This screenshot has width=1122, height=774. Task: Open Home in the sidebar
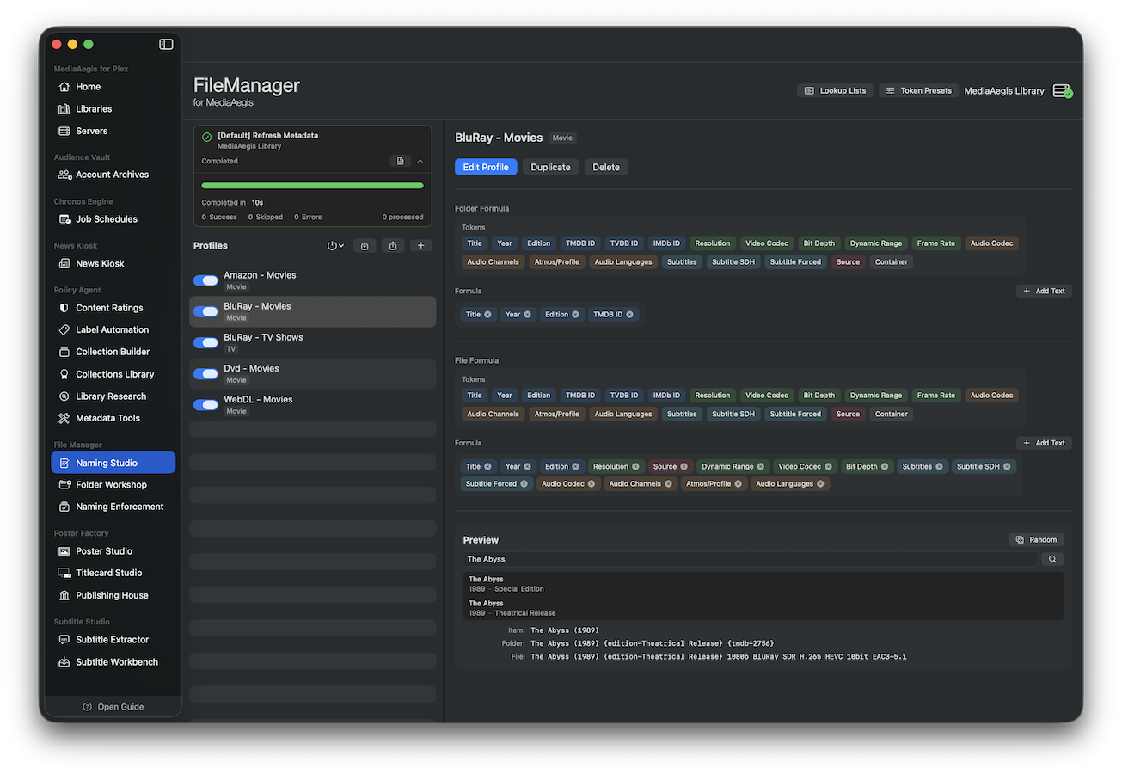pos(113,87)
